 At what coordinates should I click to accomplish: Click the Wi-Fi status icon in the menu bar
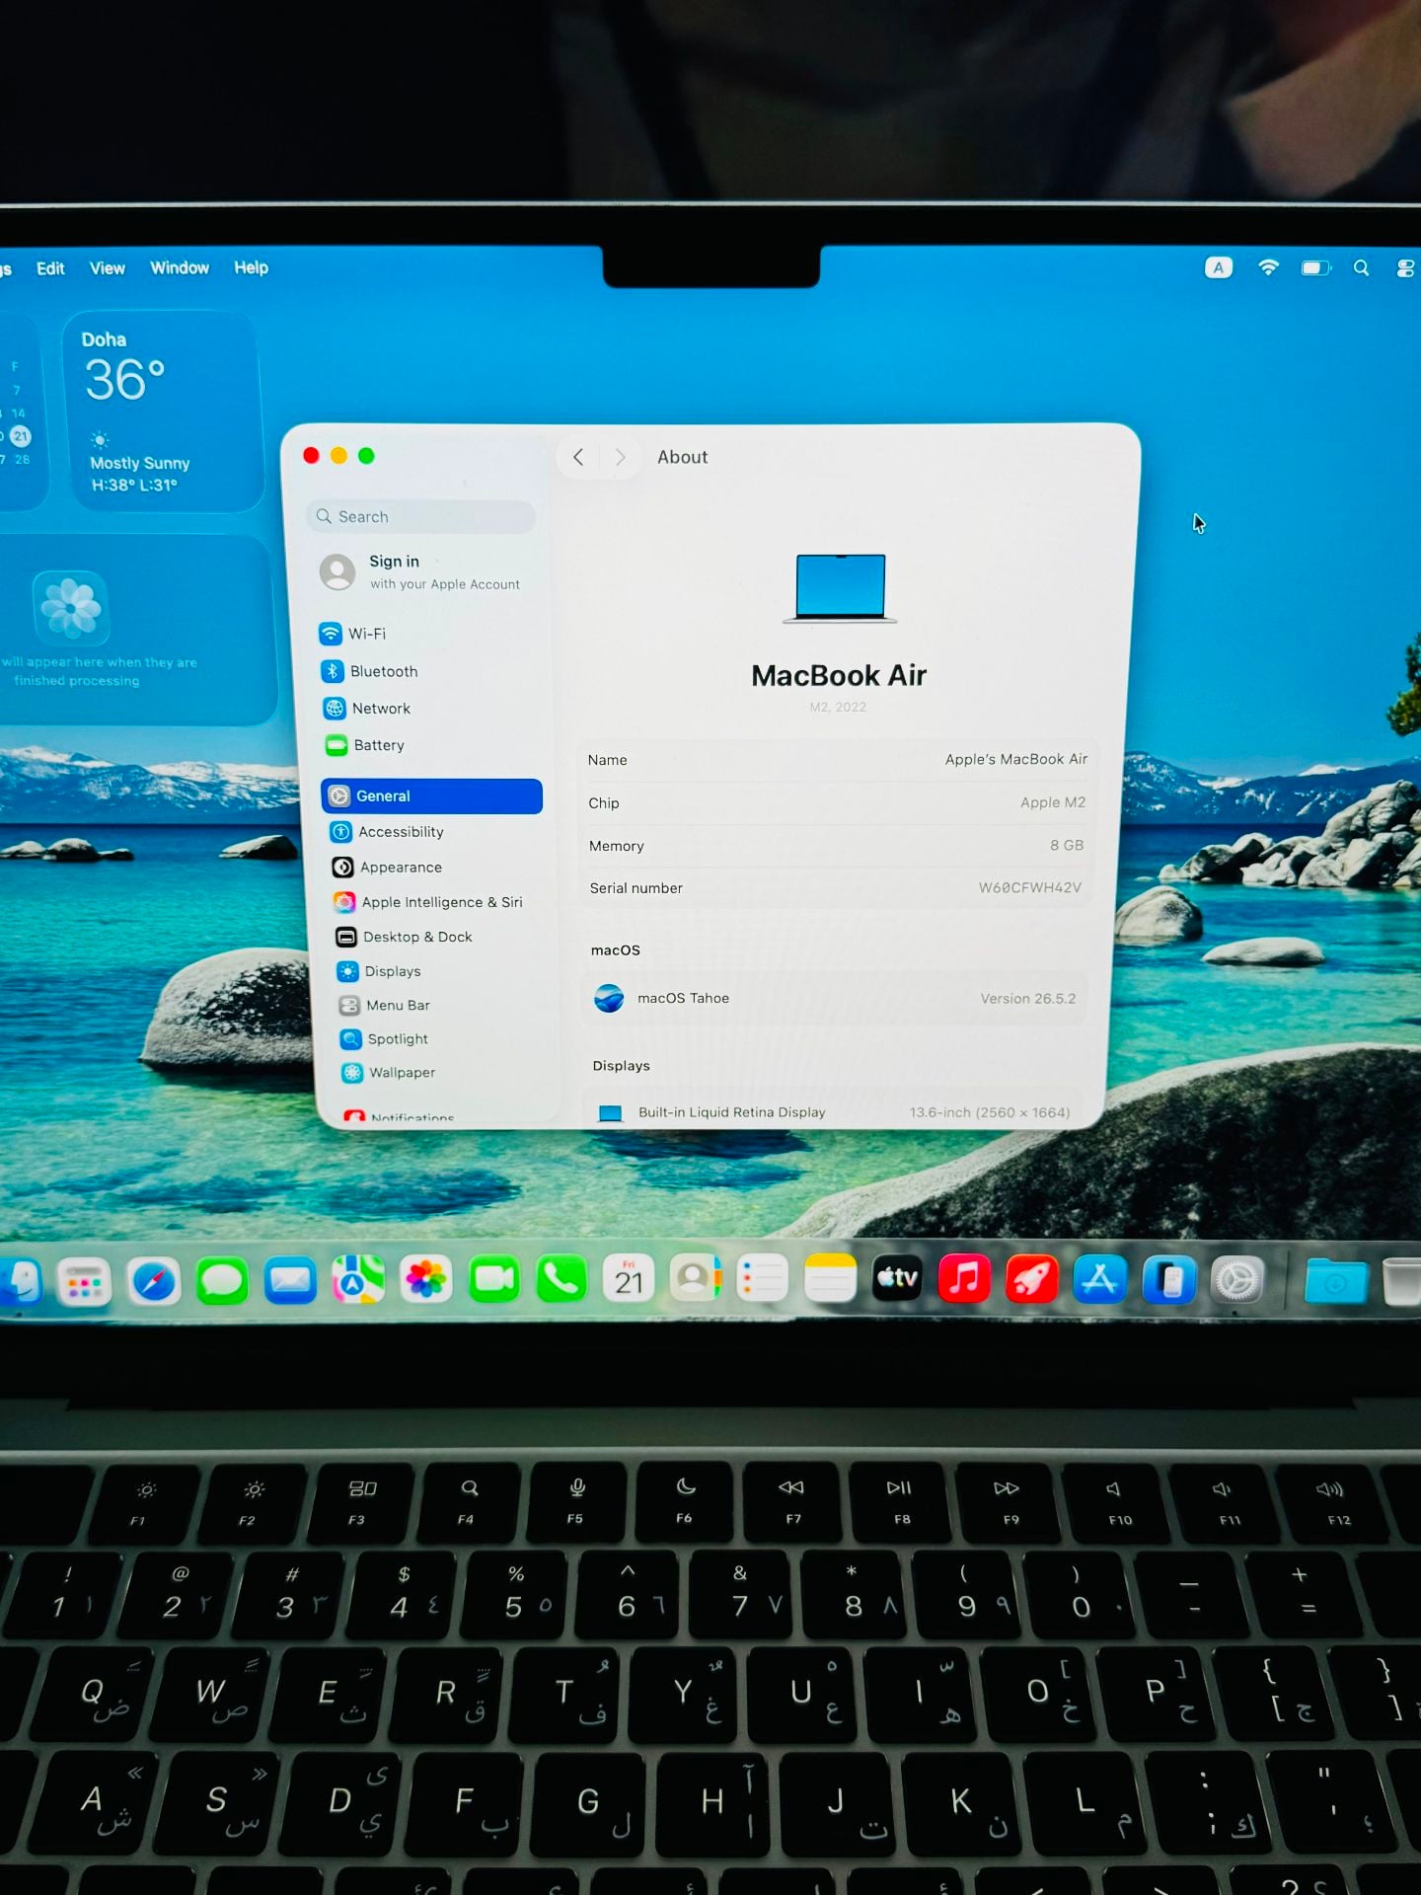point(1268,267)
